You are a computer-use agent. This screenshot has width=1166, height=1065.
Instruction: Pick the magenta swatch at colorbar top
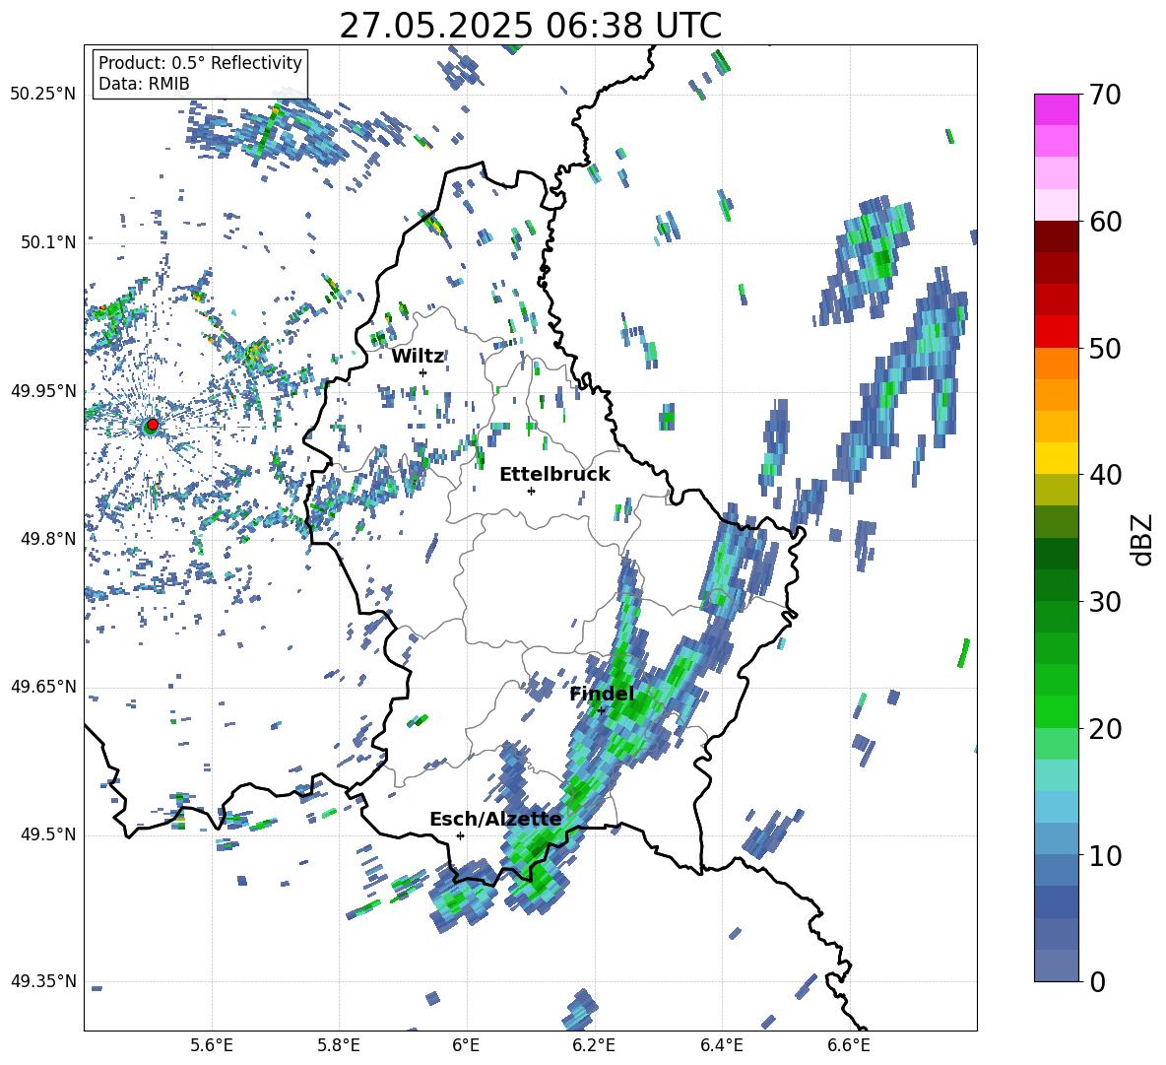click(1057, 109)
